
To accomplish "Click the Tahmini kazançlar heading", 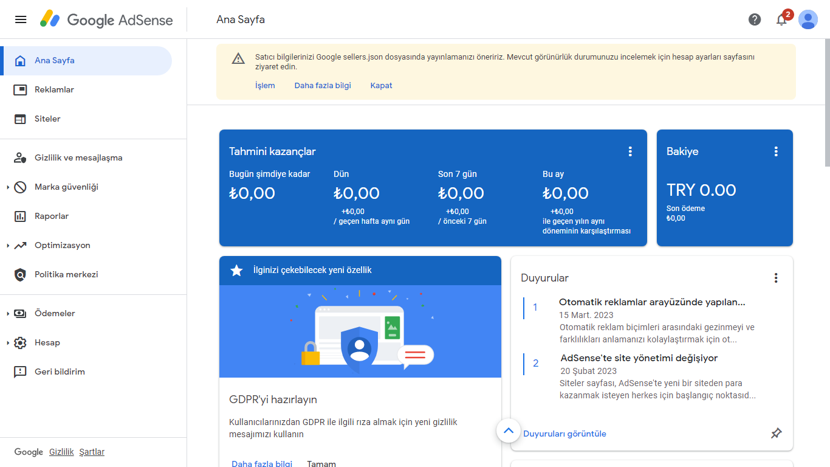I will (273, 151).
